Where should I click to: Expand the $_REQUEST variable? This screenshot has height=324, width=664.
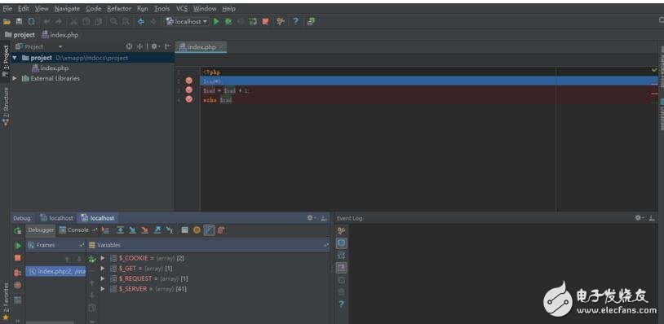coord(103,278)
